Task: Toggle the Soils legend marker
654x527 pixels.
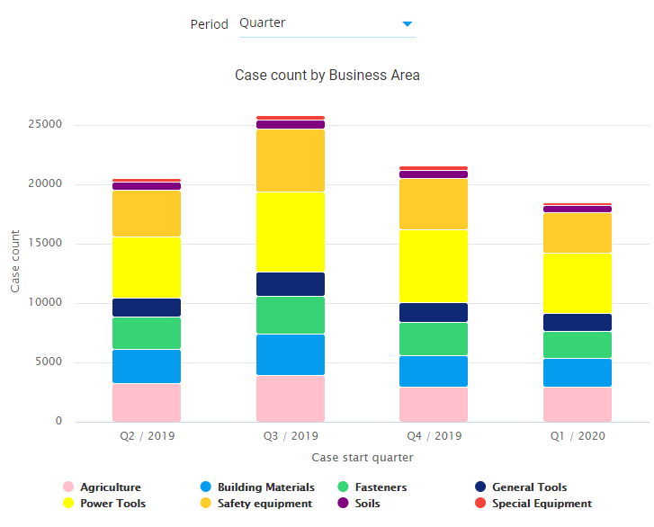Action: click(x=343, y=503)
